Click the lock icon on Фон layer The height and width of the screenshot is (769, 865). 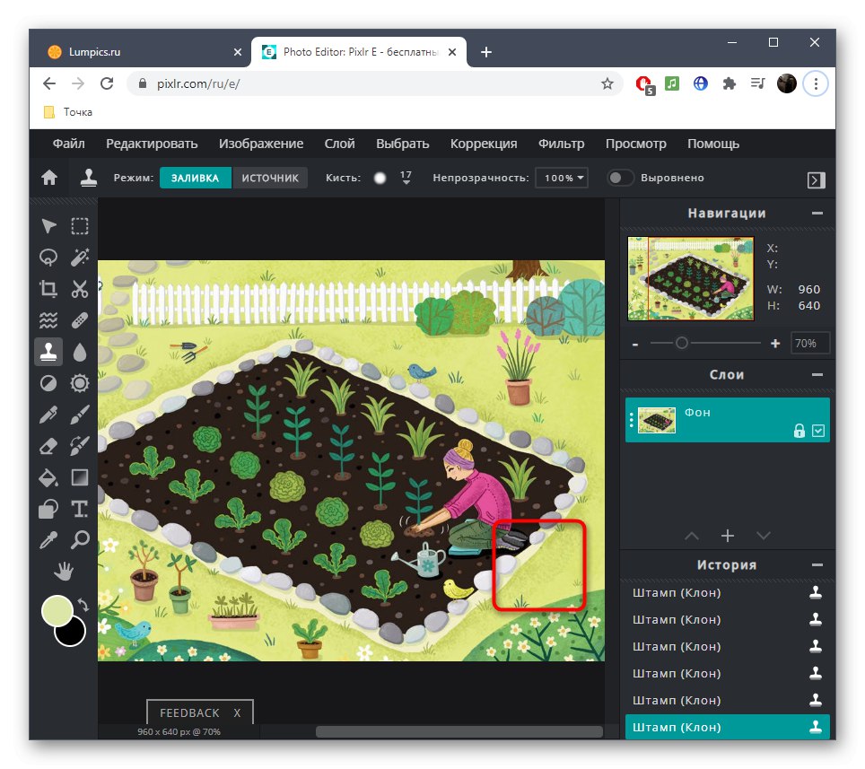[799, 431]
